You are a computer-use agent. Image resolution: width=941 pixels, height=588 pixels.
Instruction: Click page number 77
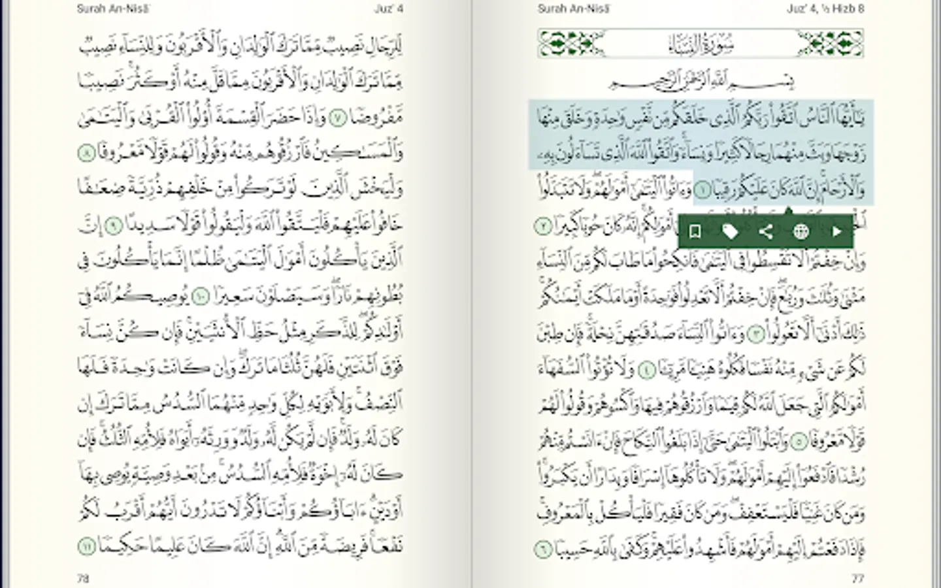point(858,579)
